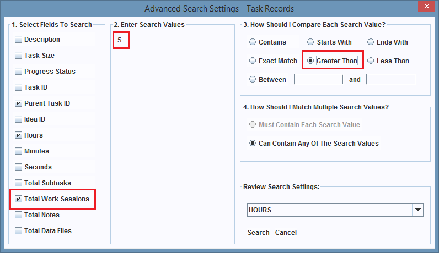This screenshot has height=253, width=439.
Task: Toggle the Total Work Sessions checkbox
Action: pyautogui.click(x=19, y=199)
